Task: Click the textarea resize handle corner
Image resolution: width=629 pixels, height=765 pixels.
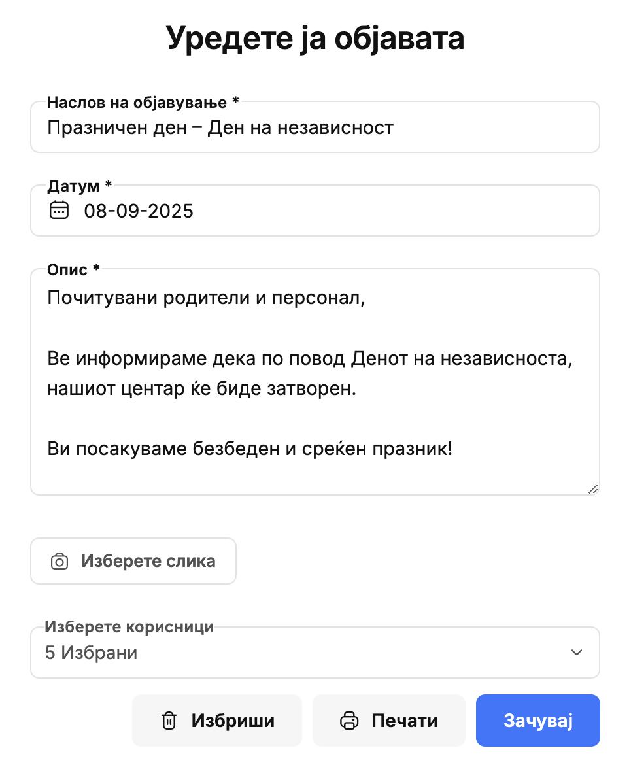Action: point(592,488)
